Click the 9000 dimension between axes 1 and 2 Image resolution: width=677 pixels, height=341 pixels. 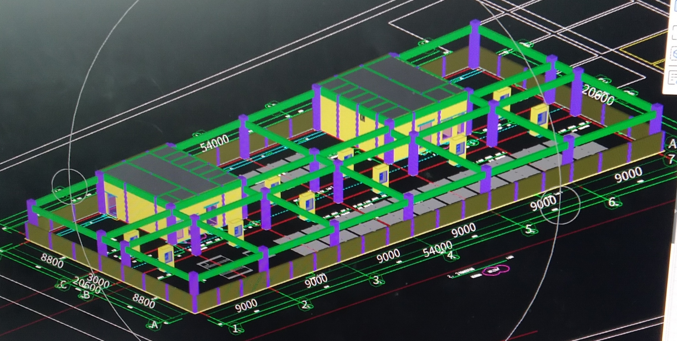pyautogui.click(x=246, y=306)
